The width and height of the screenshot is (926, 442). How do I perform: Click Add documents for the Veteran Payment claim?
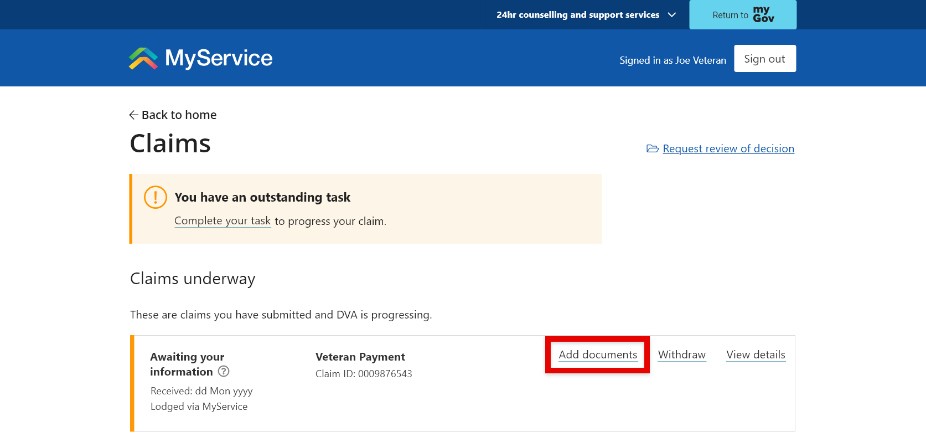pos(598,354)
